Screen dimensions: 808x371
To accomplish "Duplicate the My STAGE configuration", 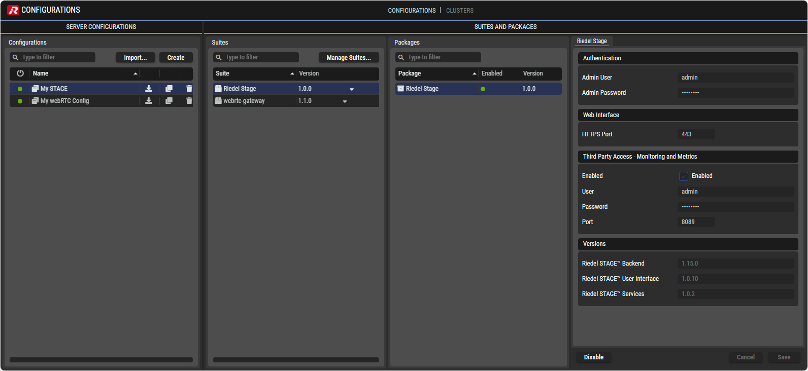I will pos(169,89).
